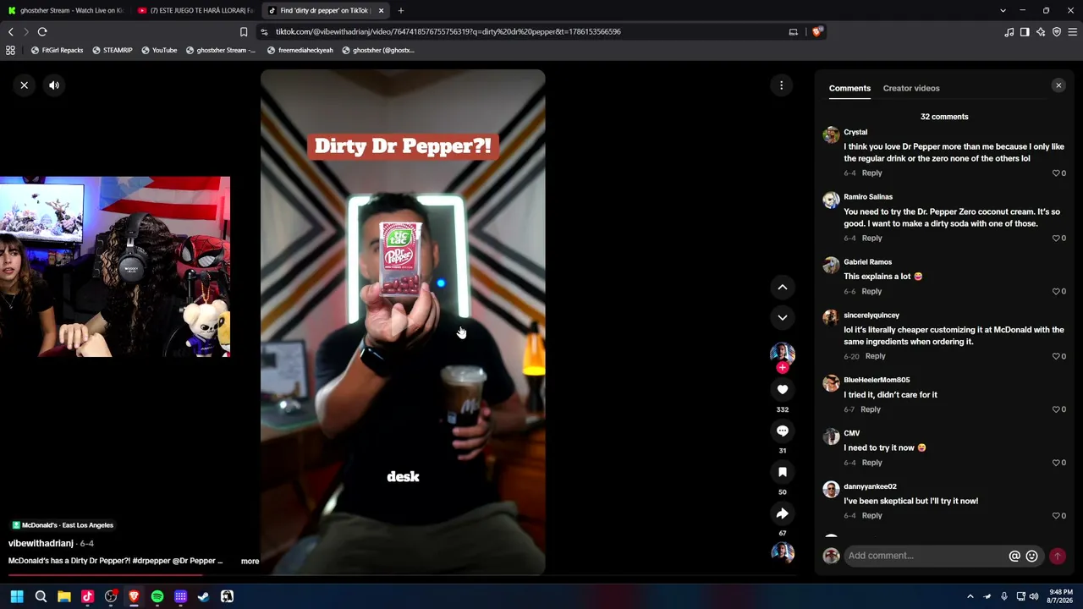Like BlueHeelerMom805's comment
Image resolution: width=1083 pixels, height=609 pixels.
[x=1057, y=409]
